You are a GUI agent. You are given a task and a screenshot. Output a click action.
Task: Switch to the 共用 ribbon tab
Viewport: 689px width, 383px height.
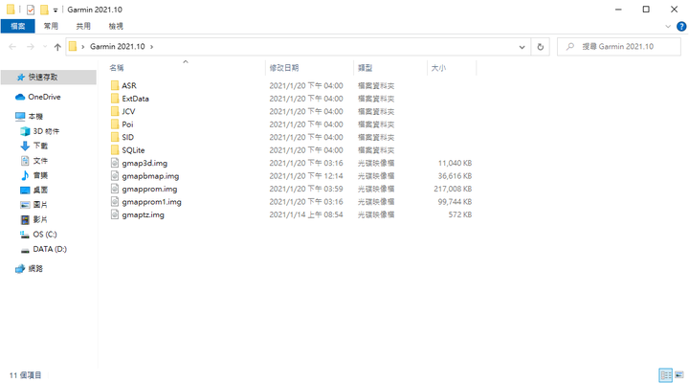(83, 26)
